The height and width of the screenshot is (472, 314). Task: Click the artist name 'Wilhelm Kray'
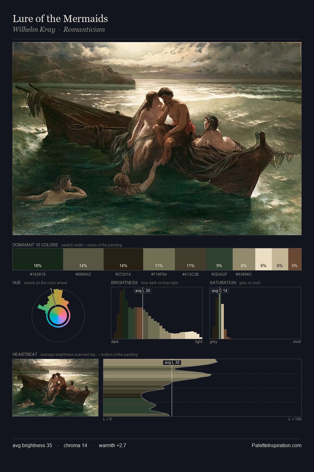pos(34,30)
